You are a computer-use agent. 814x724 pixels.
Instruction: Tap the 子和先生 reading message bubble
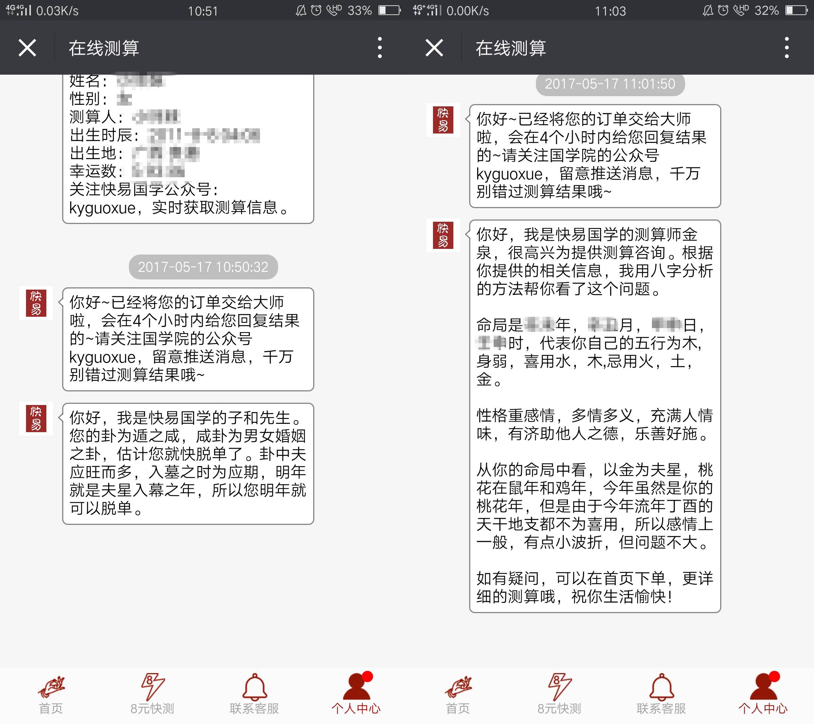(x=188, y=464)
